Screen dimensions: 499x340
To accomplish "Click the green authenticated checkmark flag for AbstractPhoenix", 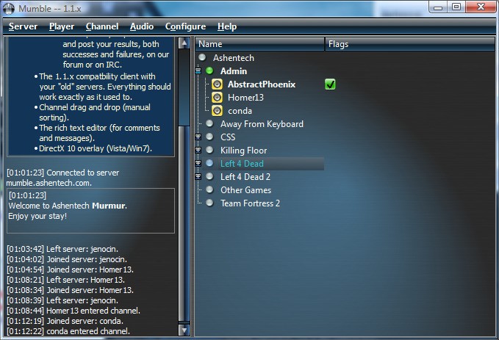I will [330, 84].
